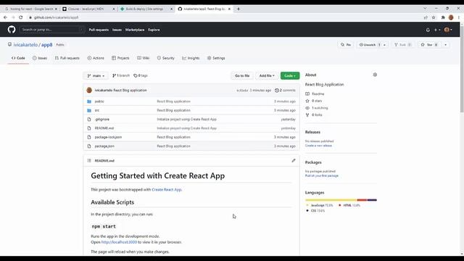Expand the Unwatch options arrow
Viewport: 464px width, 261px height.
coord(384,45)
